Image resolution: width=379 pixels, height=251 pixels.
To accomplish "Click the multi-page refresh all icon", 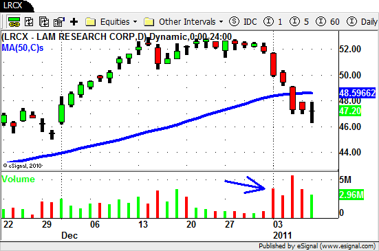I will pos(44,22).
